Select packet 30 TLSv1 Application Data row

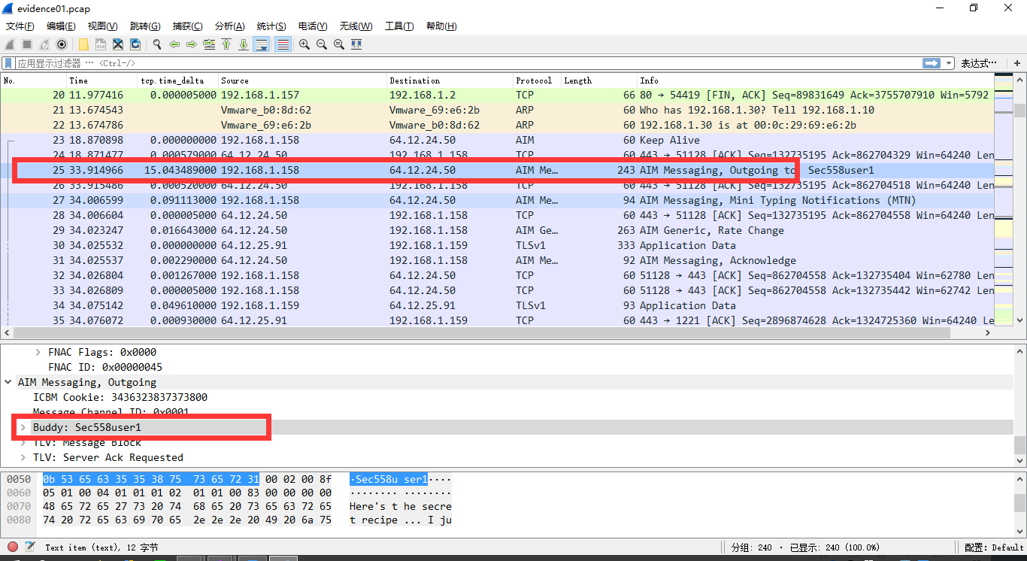pos(497,245)
